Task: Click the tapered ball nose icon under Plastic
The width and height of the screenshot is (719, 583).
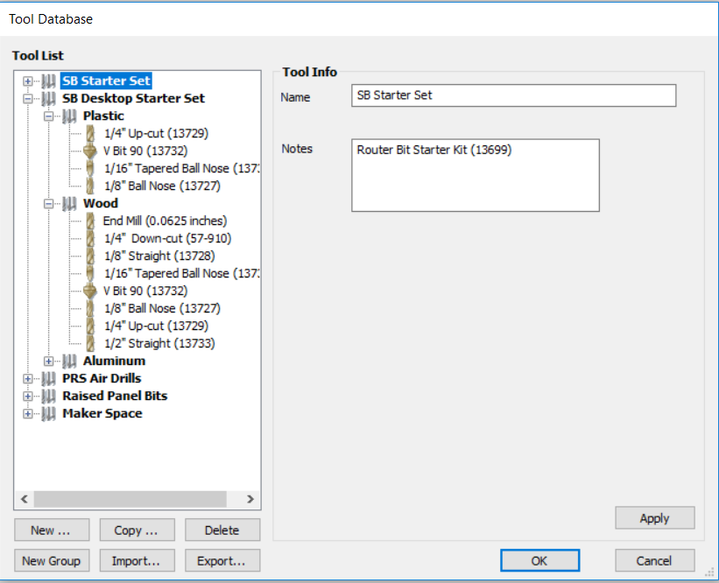Action: point(90,168)
